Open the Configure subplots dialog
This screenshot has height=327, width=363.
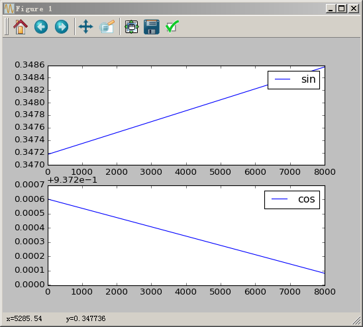click(x=132, y=27)
